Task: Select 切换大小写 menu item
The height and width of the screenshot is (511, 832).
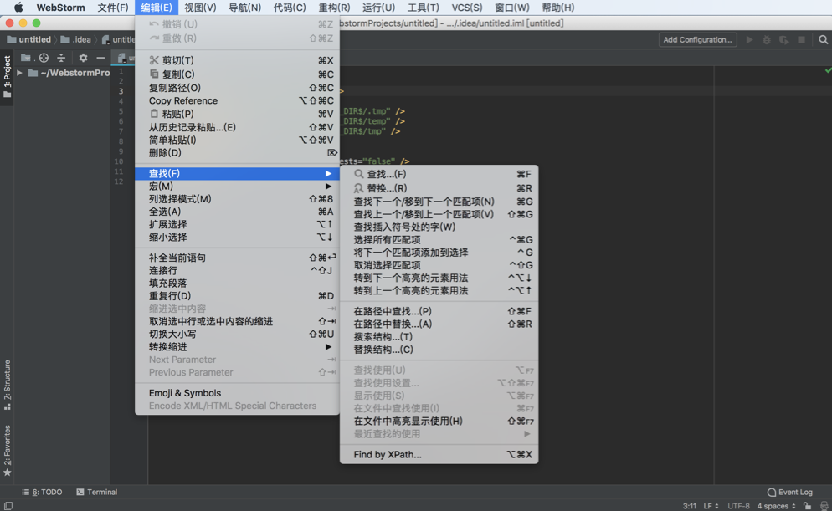Action: click(237, 334)
